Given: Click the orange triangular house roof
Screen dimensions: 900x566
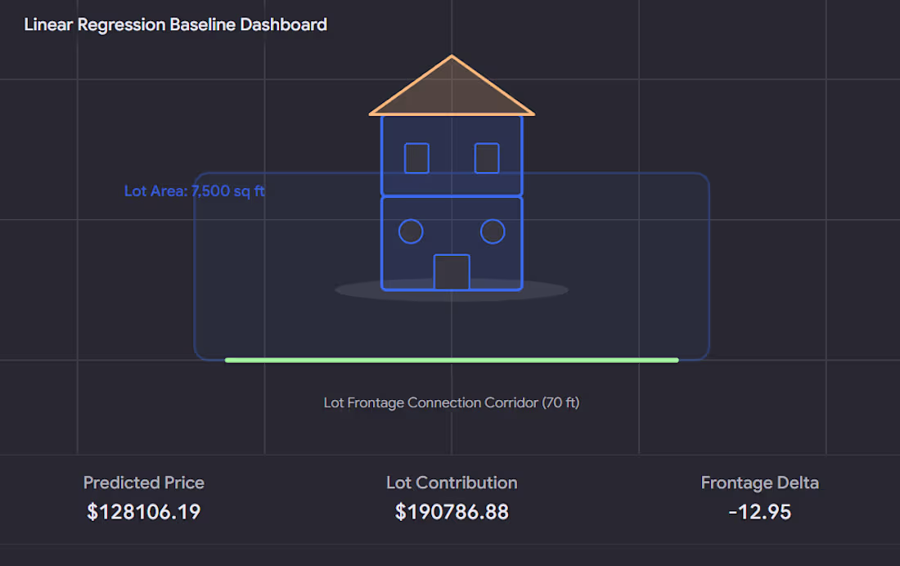Looking at the screenshot, I should coord(452,89).
